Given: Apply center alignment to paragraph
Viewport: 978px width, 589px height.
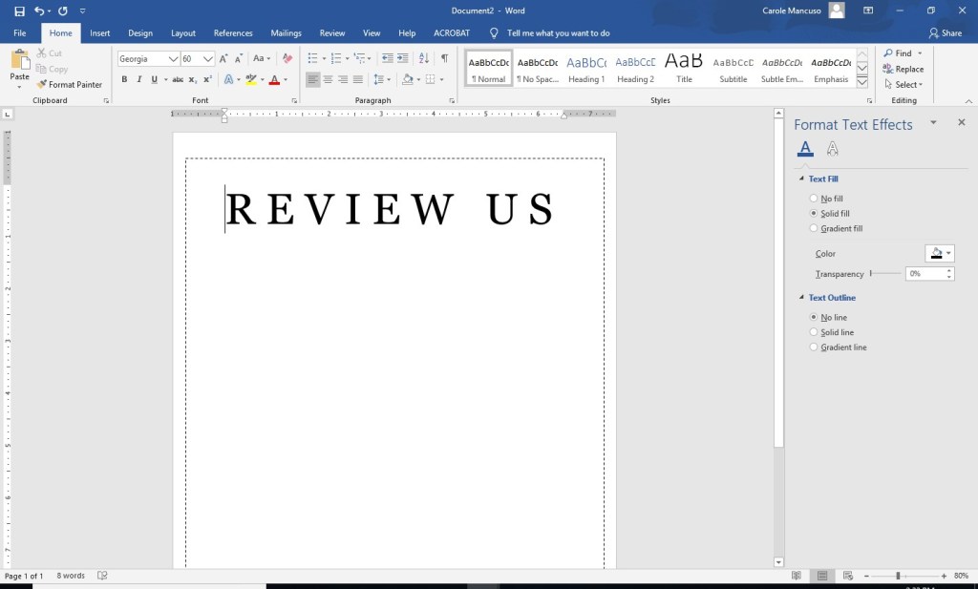Looking at the screenshot, I should (328, 79).
